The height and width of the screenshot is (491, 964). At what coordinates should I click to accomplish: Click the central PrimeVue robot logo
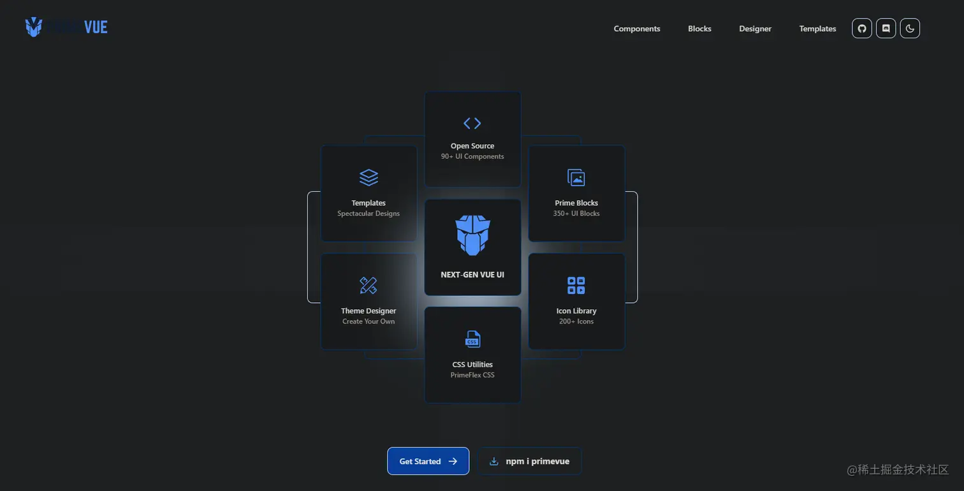(x=472, y=235)
